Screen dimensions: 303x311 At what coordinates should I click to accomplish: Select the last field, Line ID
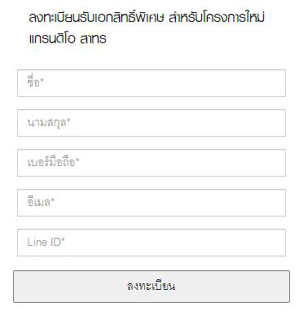[151, 243]
